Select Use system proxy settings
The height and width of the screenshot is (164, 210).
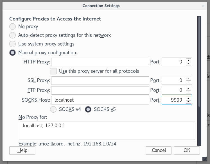(12, 44)
